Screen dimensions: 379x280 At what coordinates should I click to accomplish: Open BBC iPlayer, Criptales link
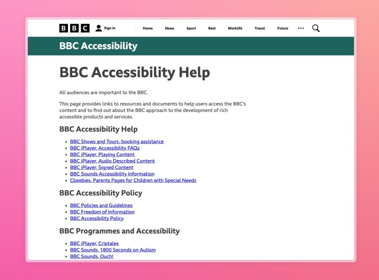pos(94,243)
